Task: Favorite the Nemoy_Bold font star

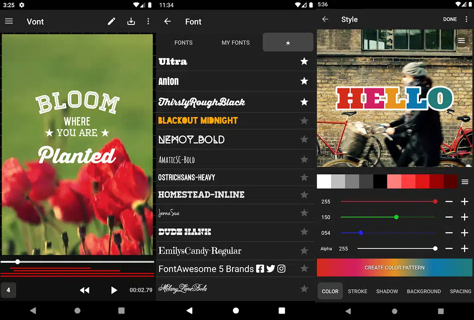Action: click(304, 139)
